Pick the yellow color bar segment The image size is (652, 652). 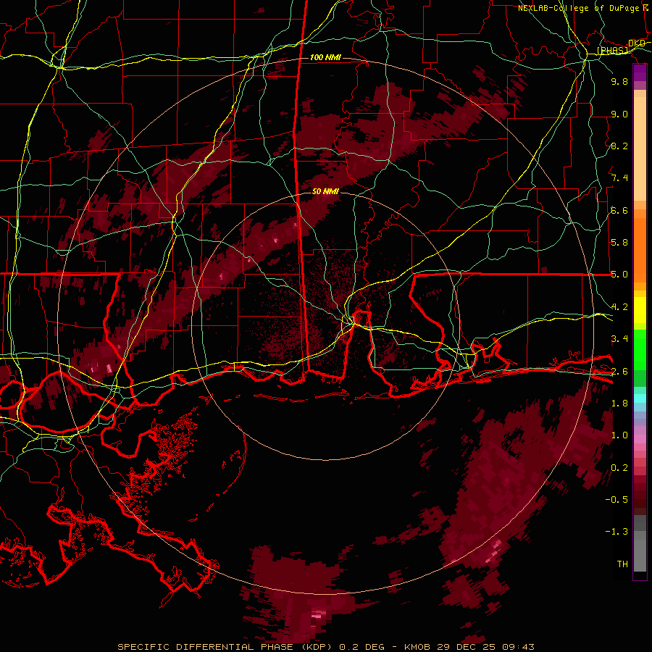[x=640, y=310]
